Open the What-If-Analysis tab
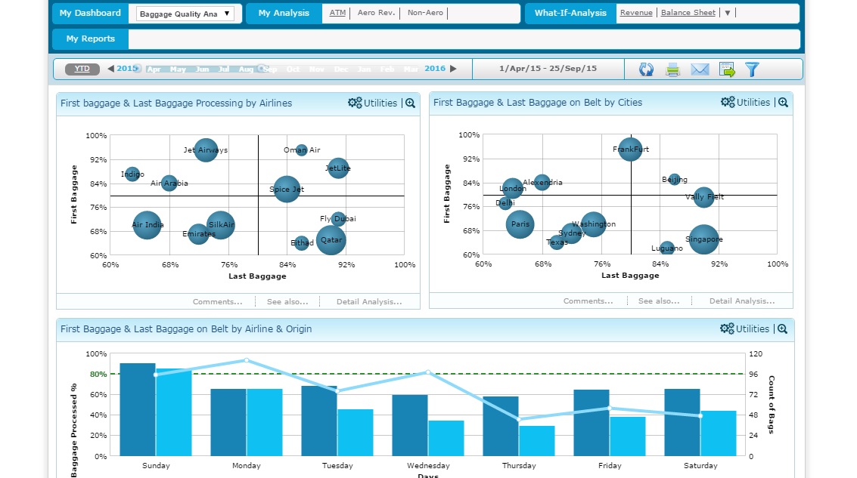Image resolution: width=857 pixels, height=478 pixels. 570,13
